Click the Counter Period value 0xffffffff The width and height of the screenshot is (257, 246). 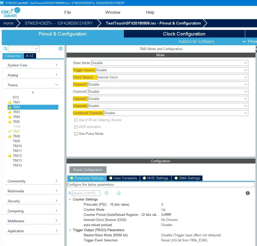point(166,215)
